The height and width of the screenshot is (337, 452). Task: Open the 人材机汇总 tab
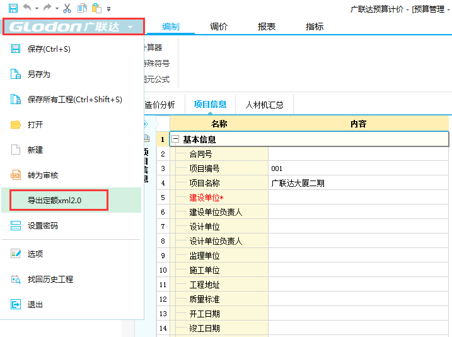264,105
